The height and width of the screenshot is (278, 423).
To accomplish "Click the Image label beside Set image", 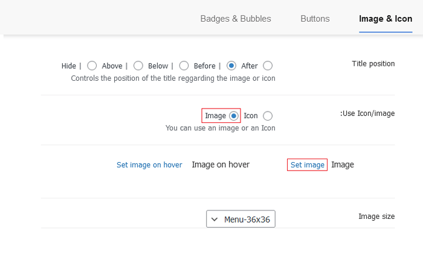I will pyautogui.click(x=343, y=165).
